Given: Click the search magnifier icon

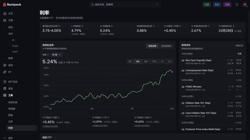Looking at the screenshot, I should pyautogui.click(x=92, y=4).
